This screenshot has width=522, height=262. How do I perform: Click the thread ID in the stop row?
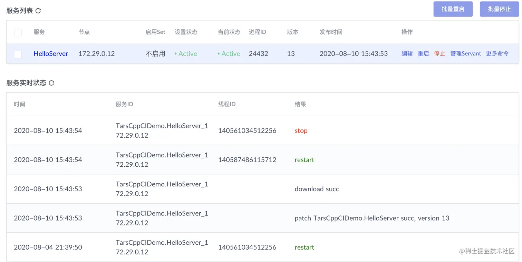coord(247,130)
